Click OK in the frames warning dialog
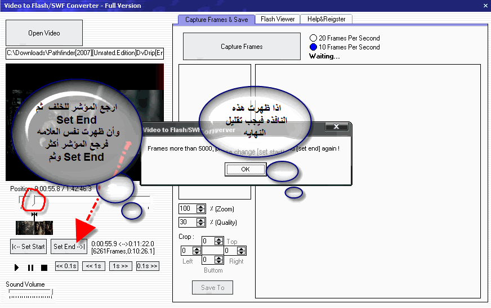This screenshot has width=491, height=308. [245, 169]
